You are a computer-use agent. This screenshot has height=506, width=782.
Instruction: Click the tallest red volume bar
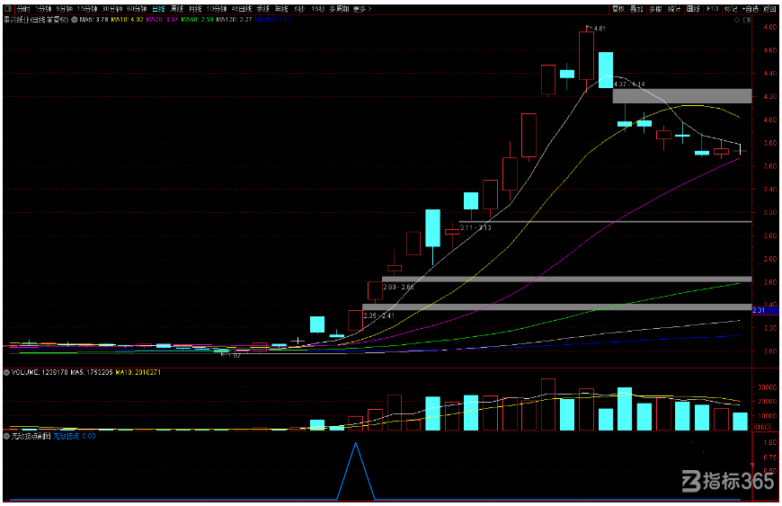[548, 404]
